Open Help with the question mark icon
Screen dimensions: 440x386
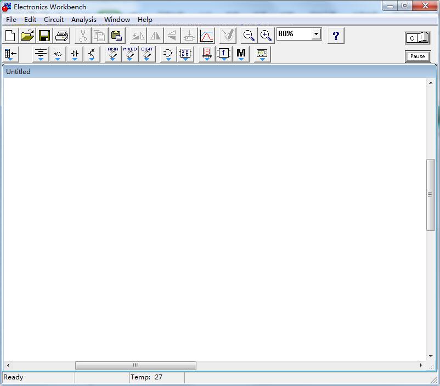pos(336,36)
